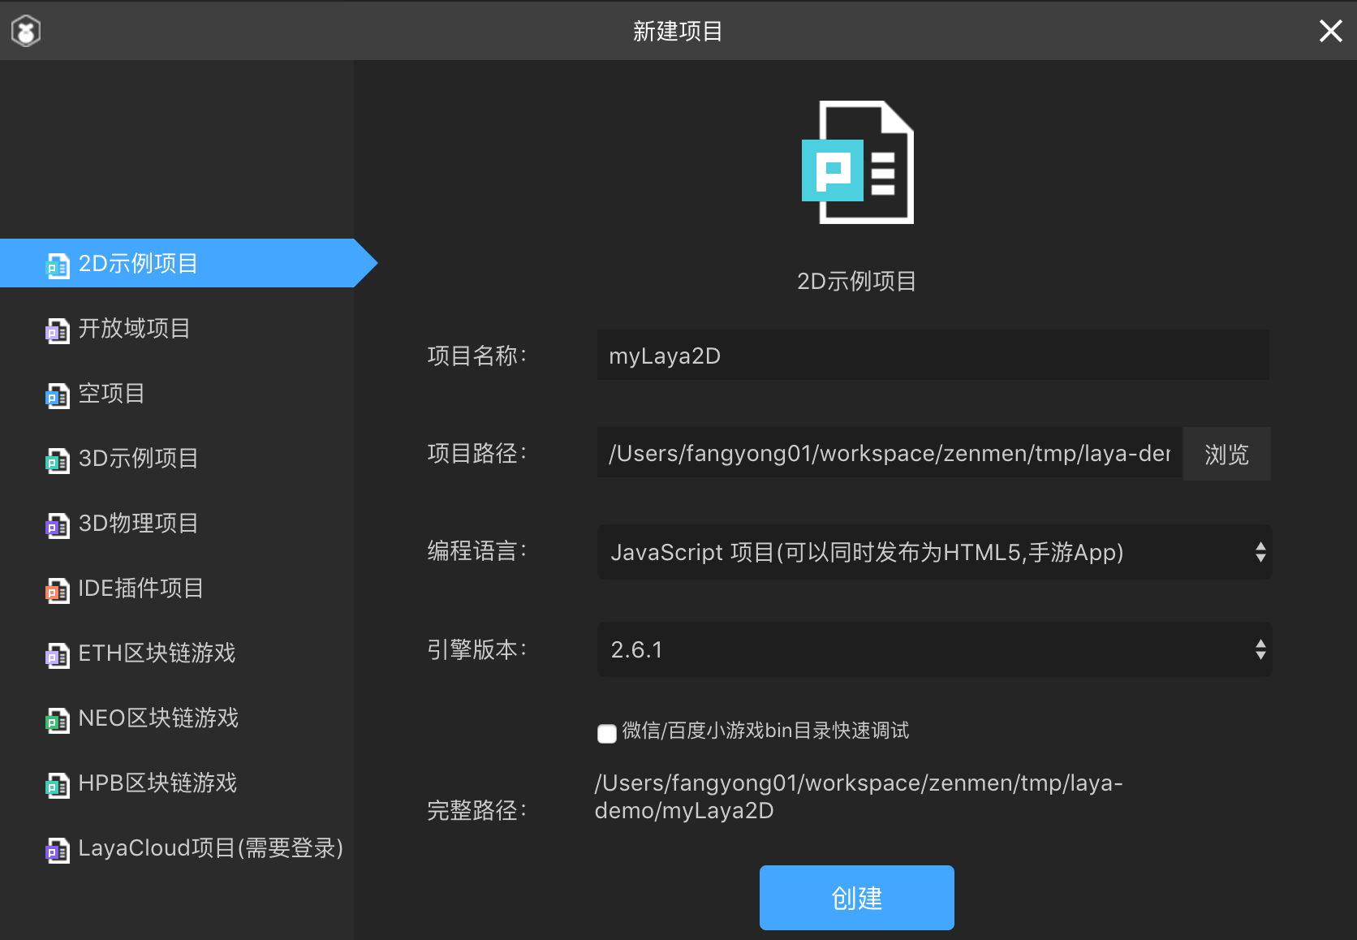Click the LayaCloud项目 sidebar icon
The height and width of the screenshot is (940, 1357).
pos(58,850)
